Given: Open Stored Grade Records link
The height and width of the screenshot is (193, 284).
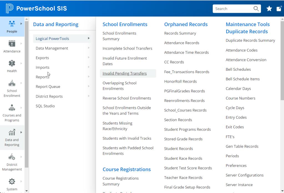Looking at the screenshot, I should [x=183, y=139].
